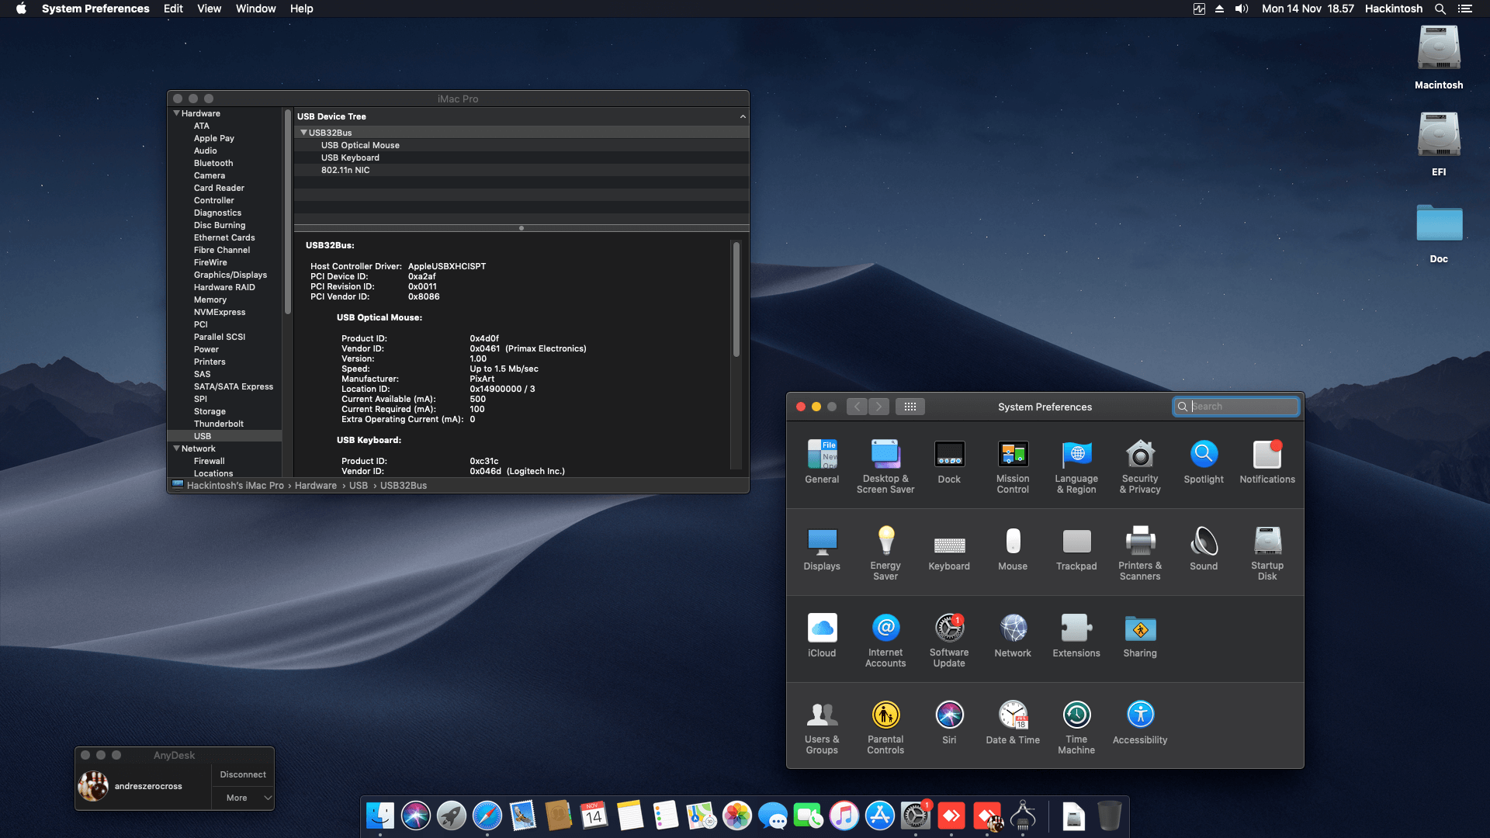Open the Apple menu
Screen dimensions: 1490x838
click(x=21, y=9)
